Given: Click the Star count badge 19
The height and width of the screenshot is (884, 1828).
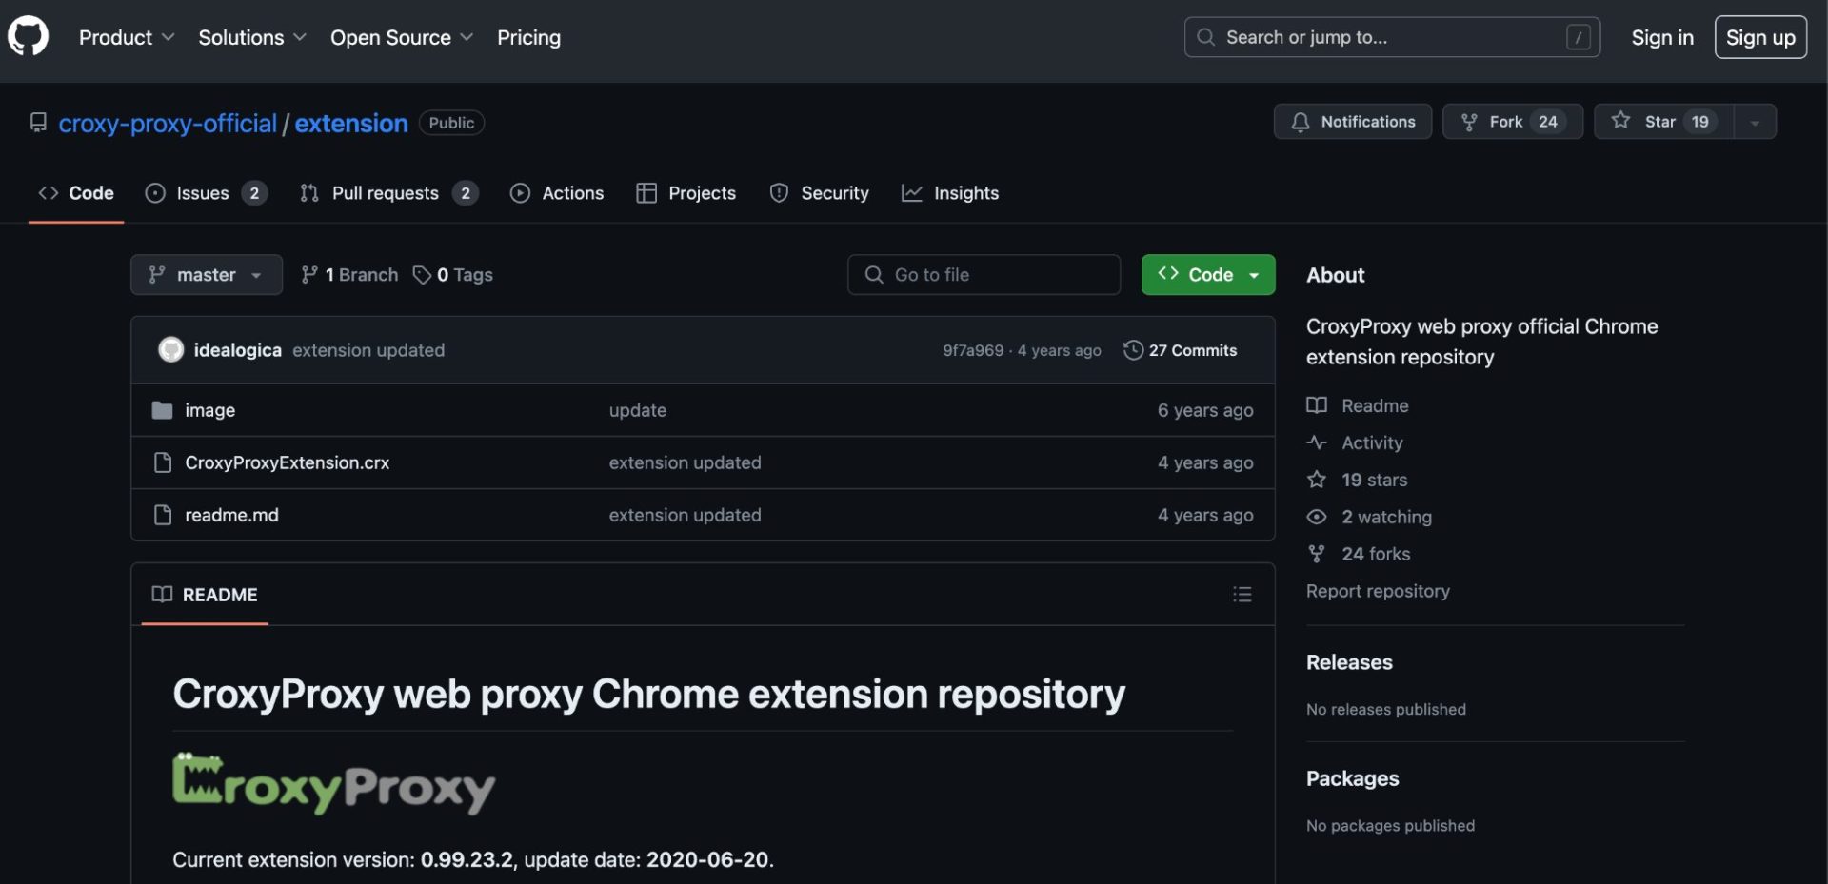Looking at the screenshot, I should [x=1700, y=122].
